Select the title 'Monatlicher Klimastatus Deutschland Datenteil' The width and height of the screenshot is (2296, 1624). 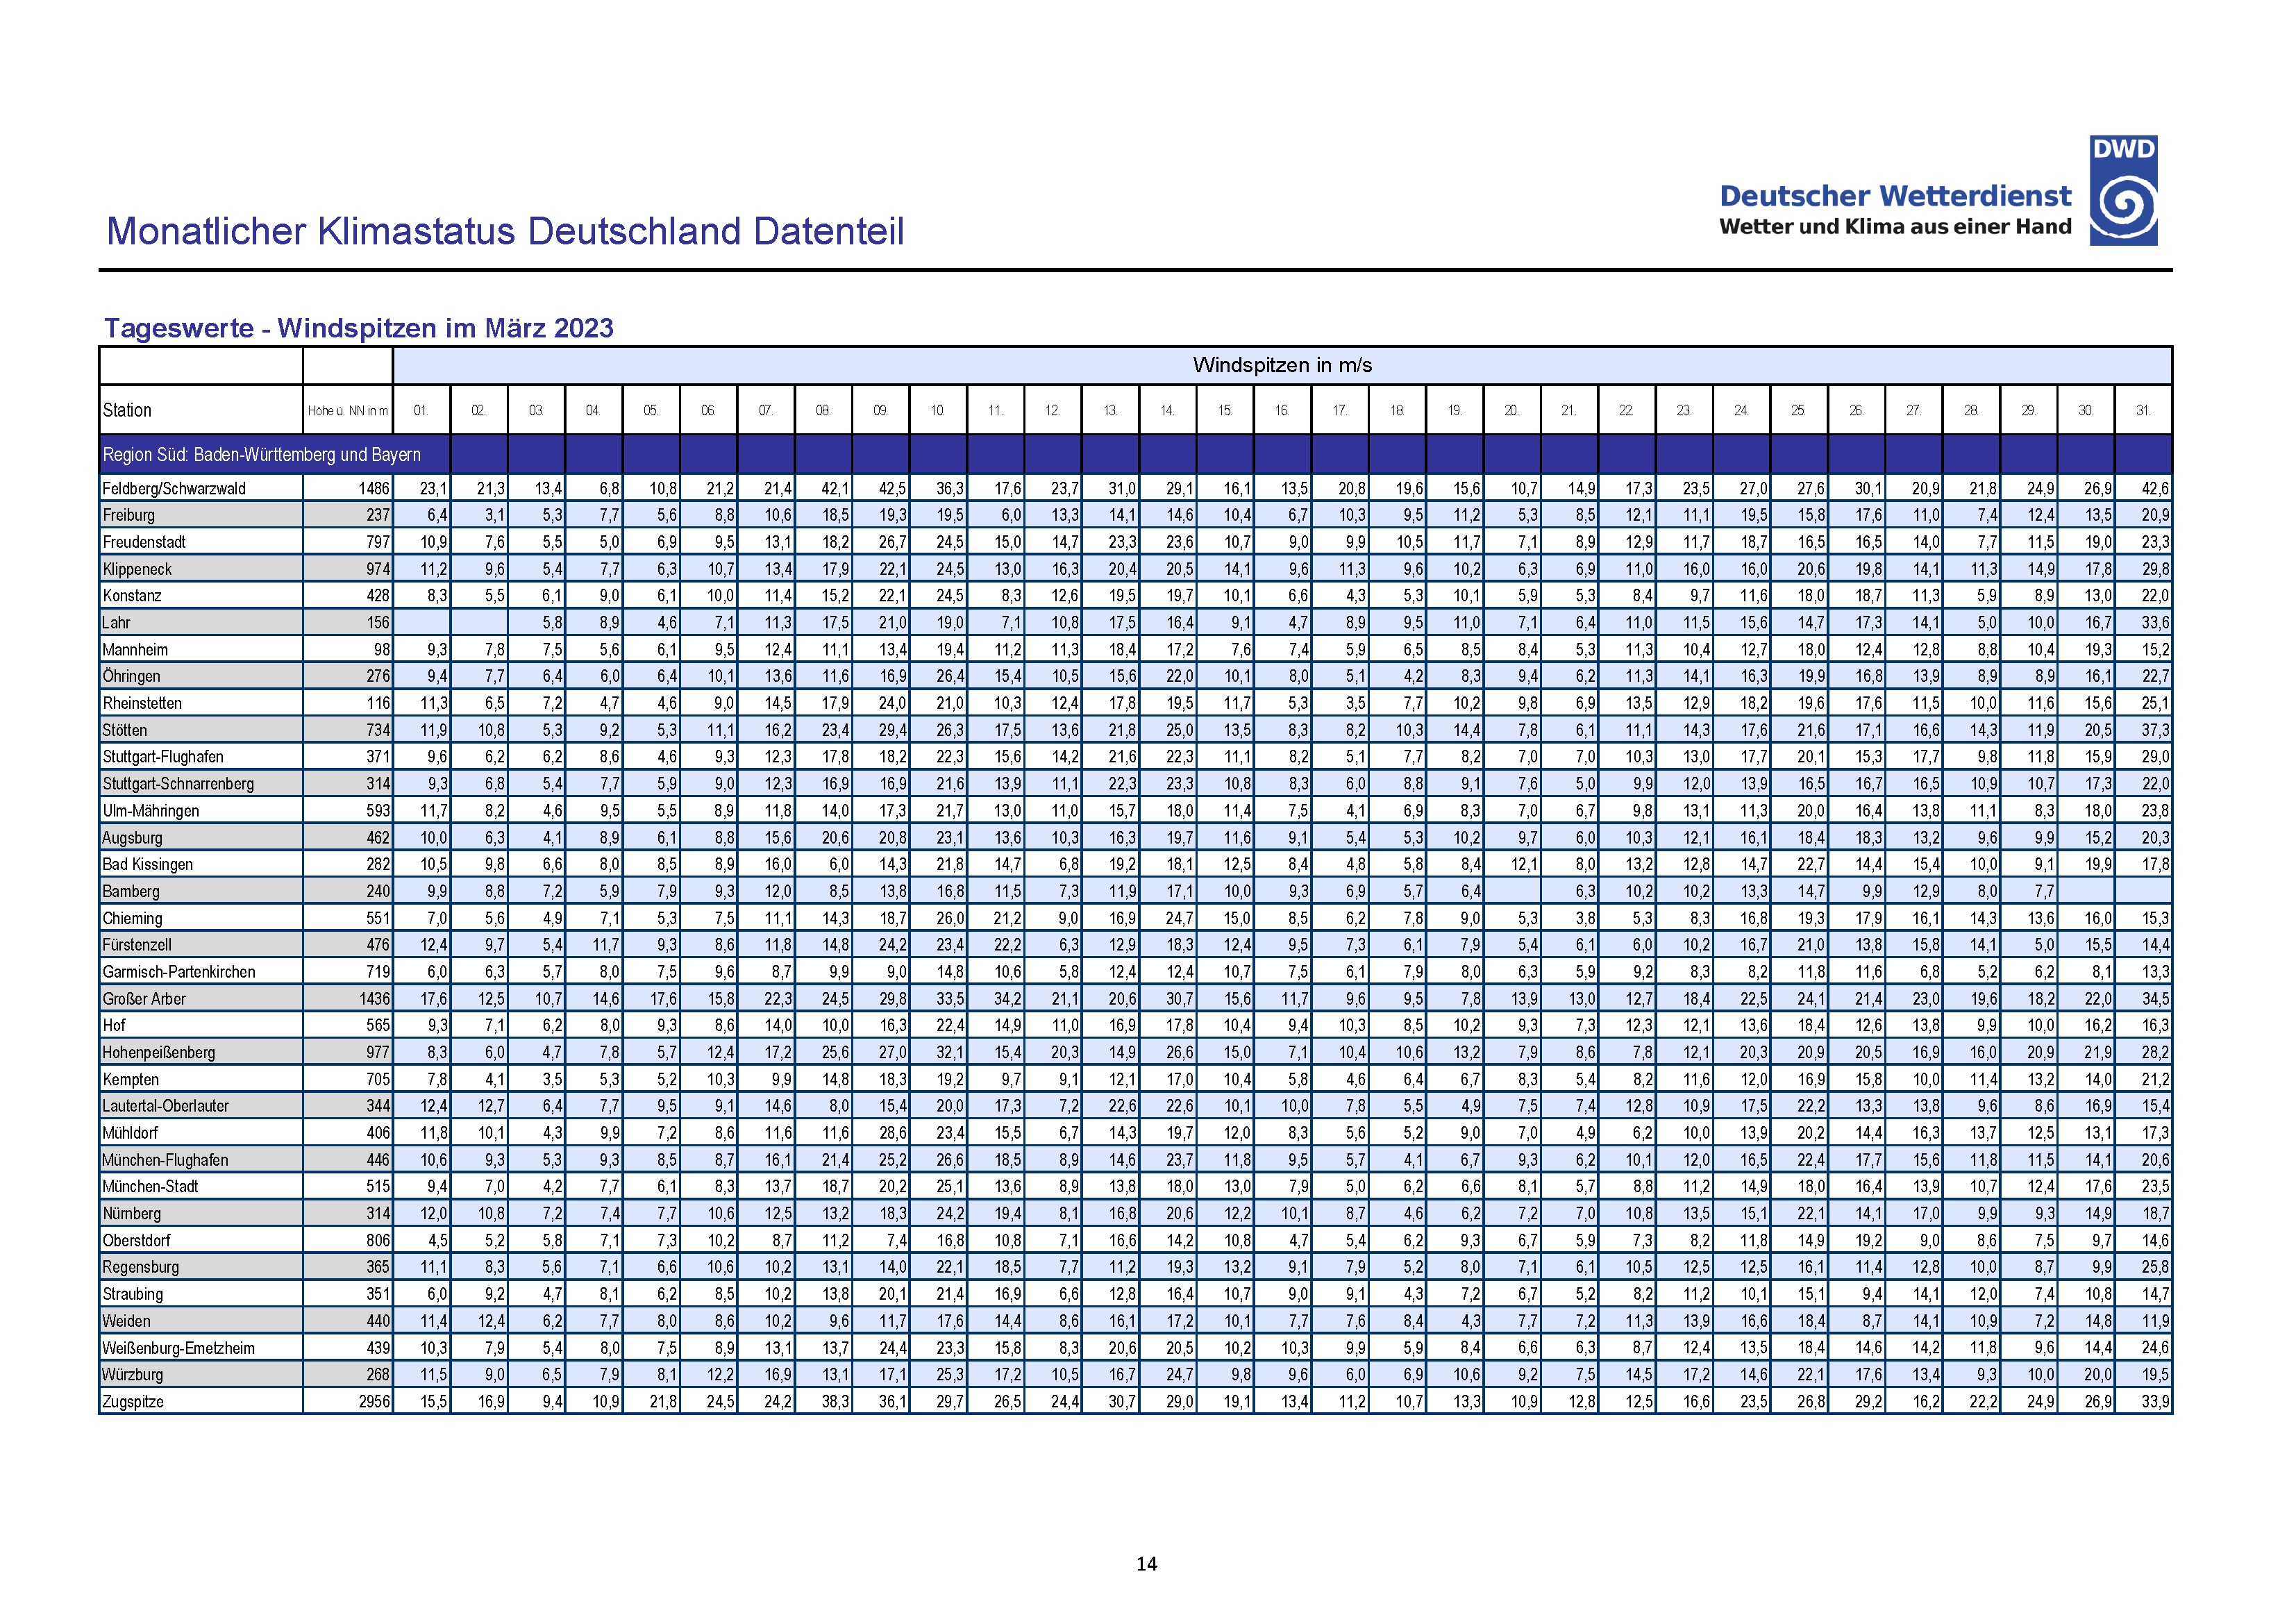tap(505, 231)
